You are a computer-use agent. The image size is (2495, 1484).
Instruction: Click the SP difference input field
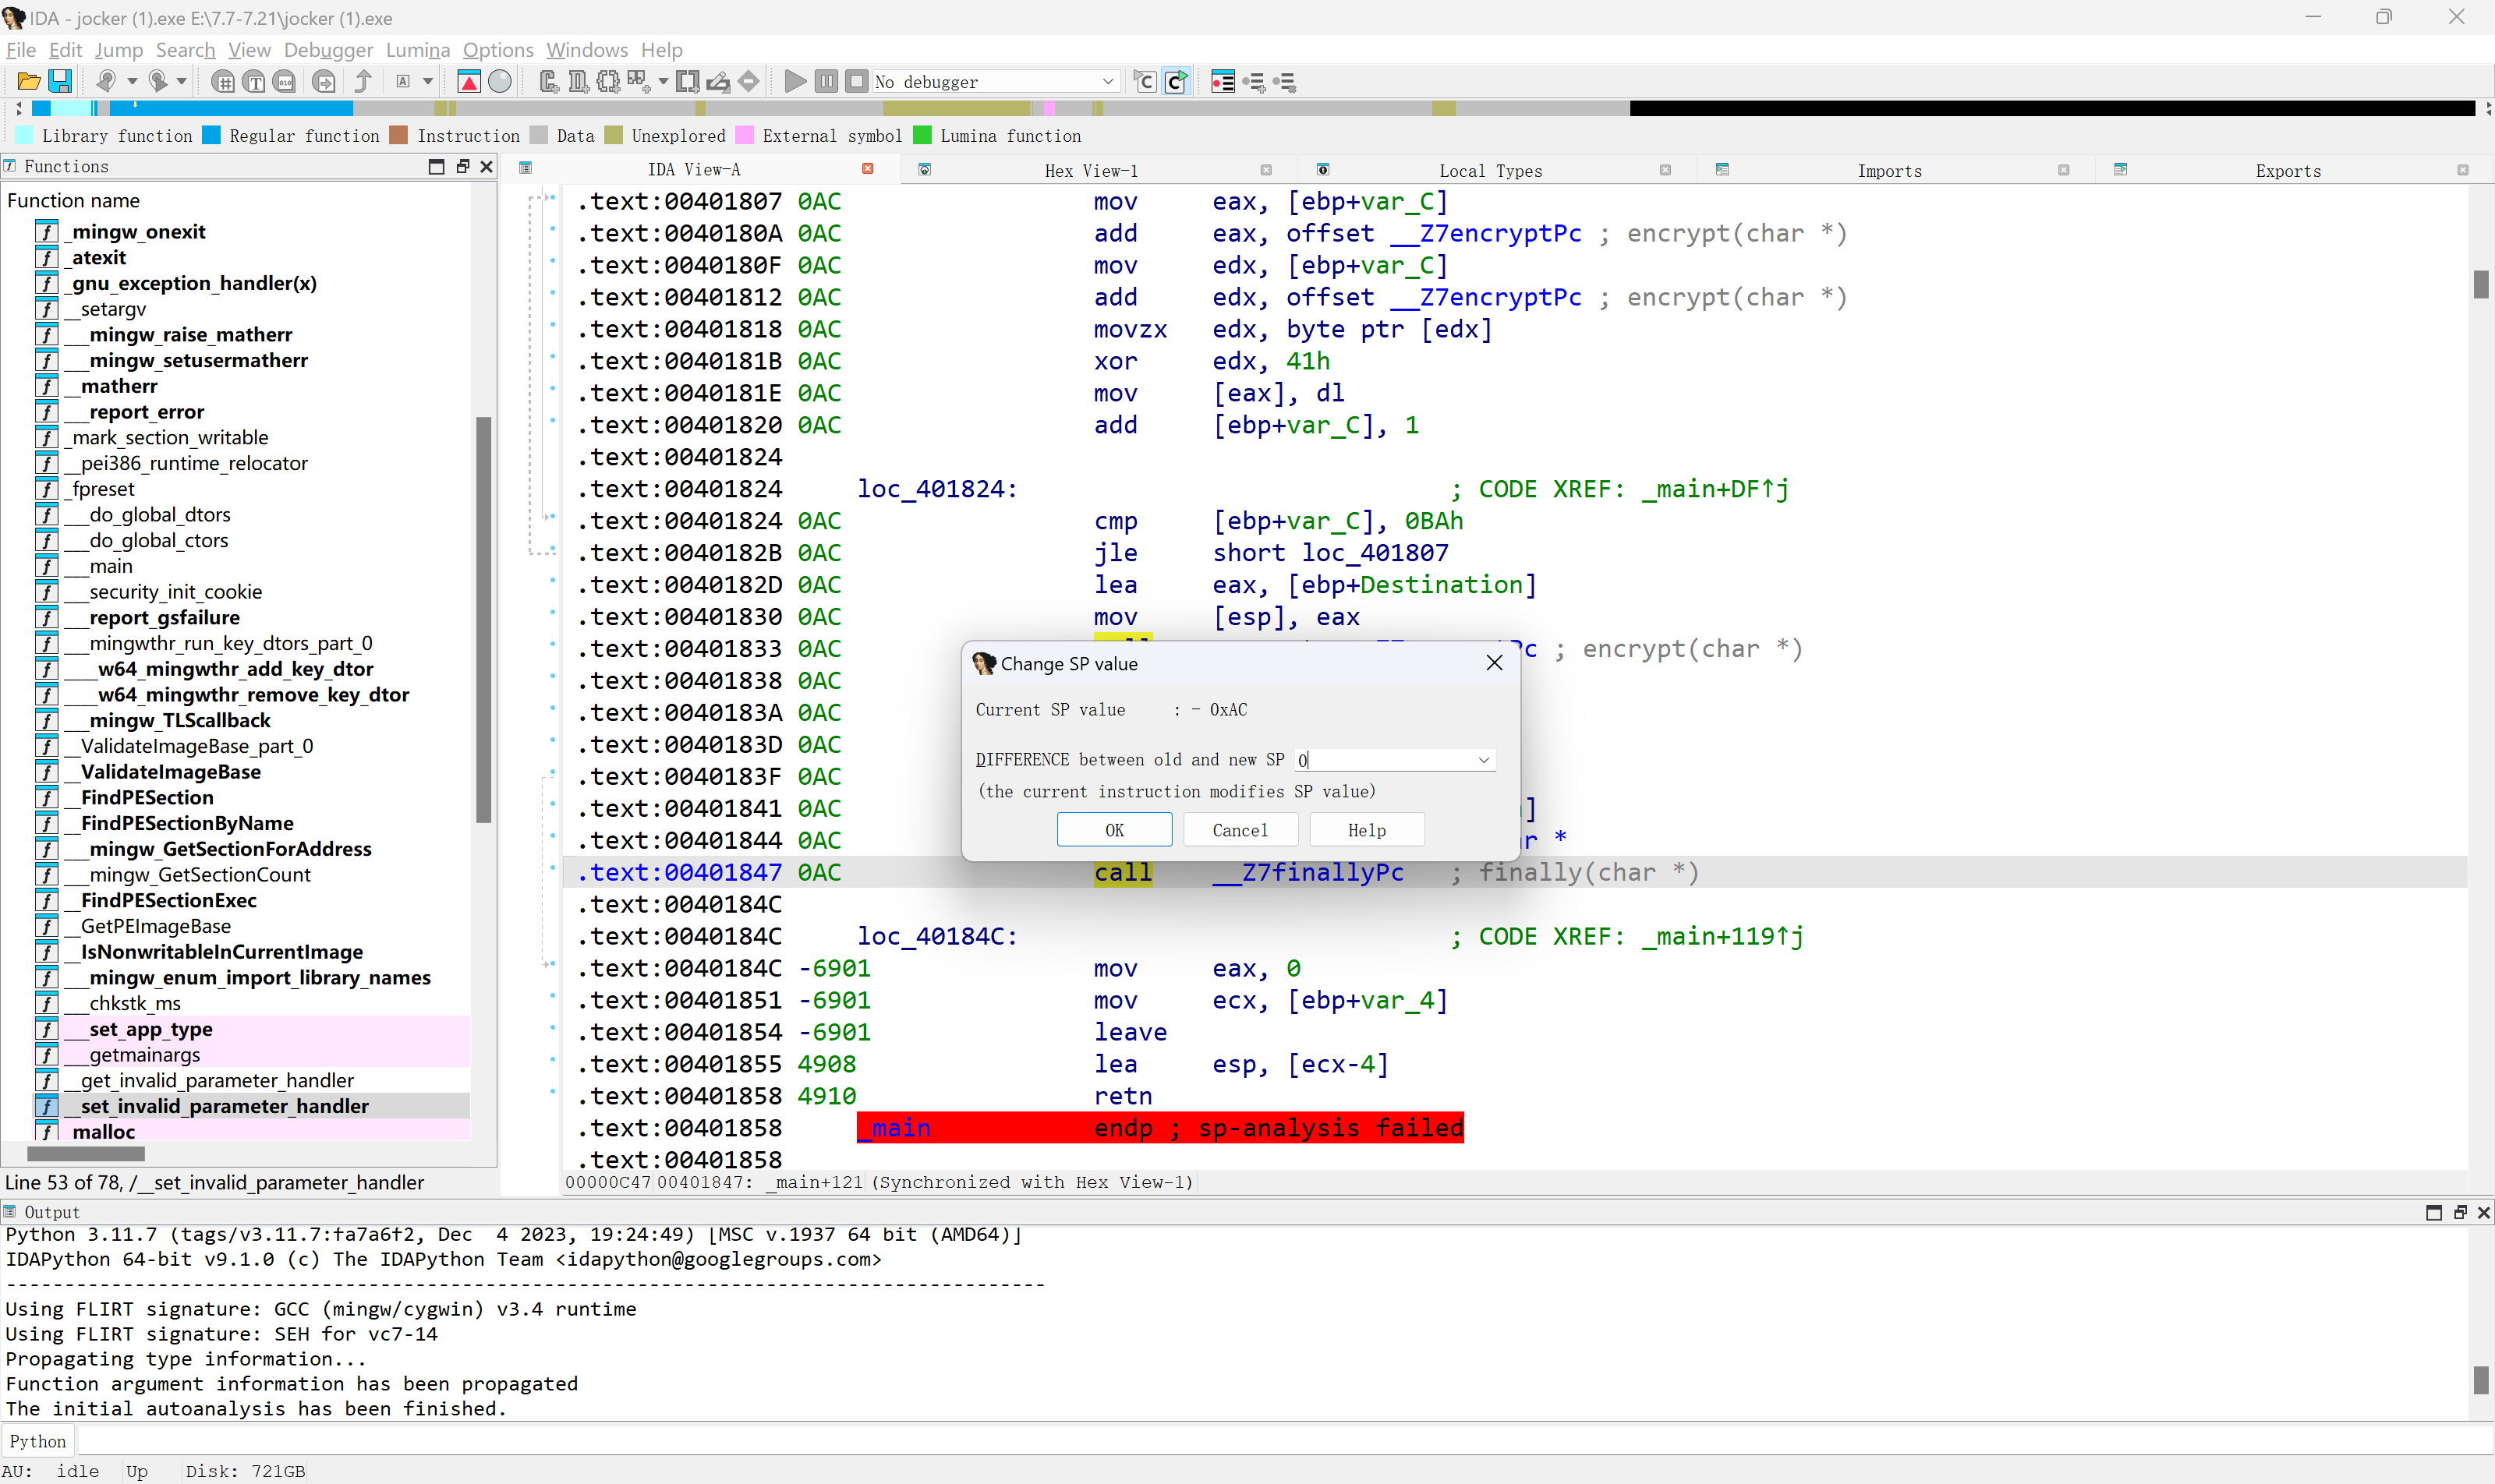click(x=1386, y=760)
